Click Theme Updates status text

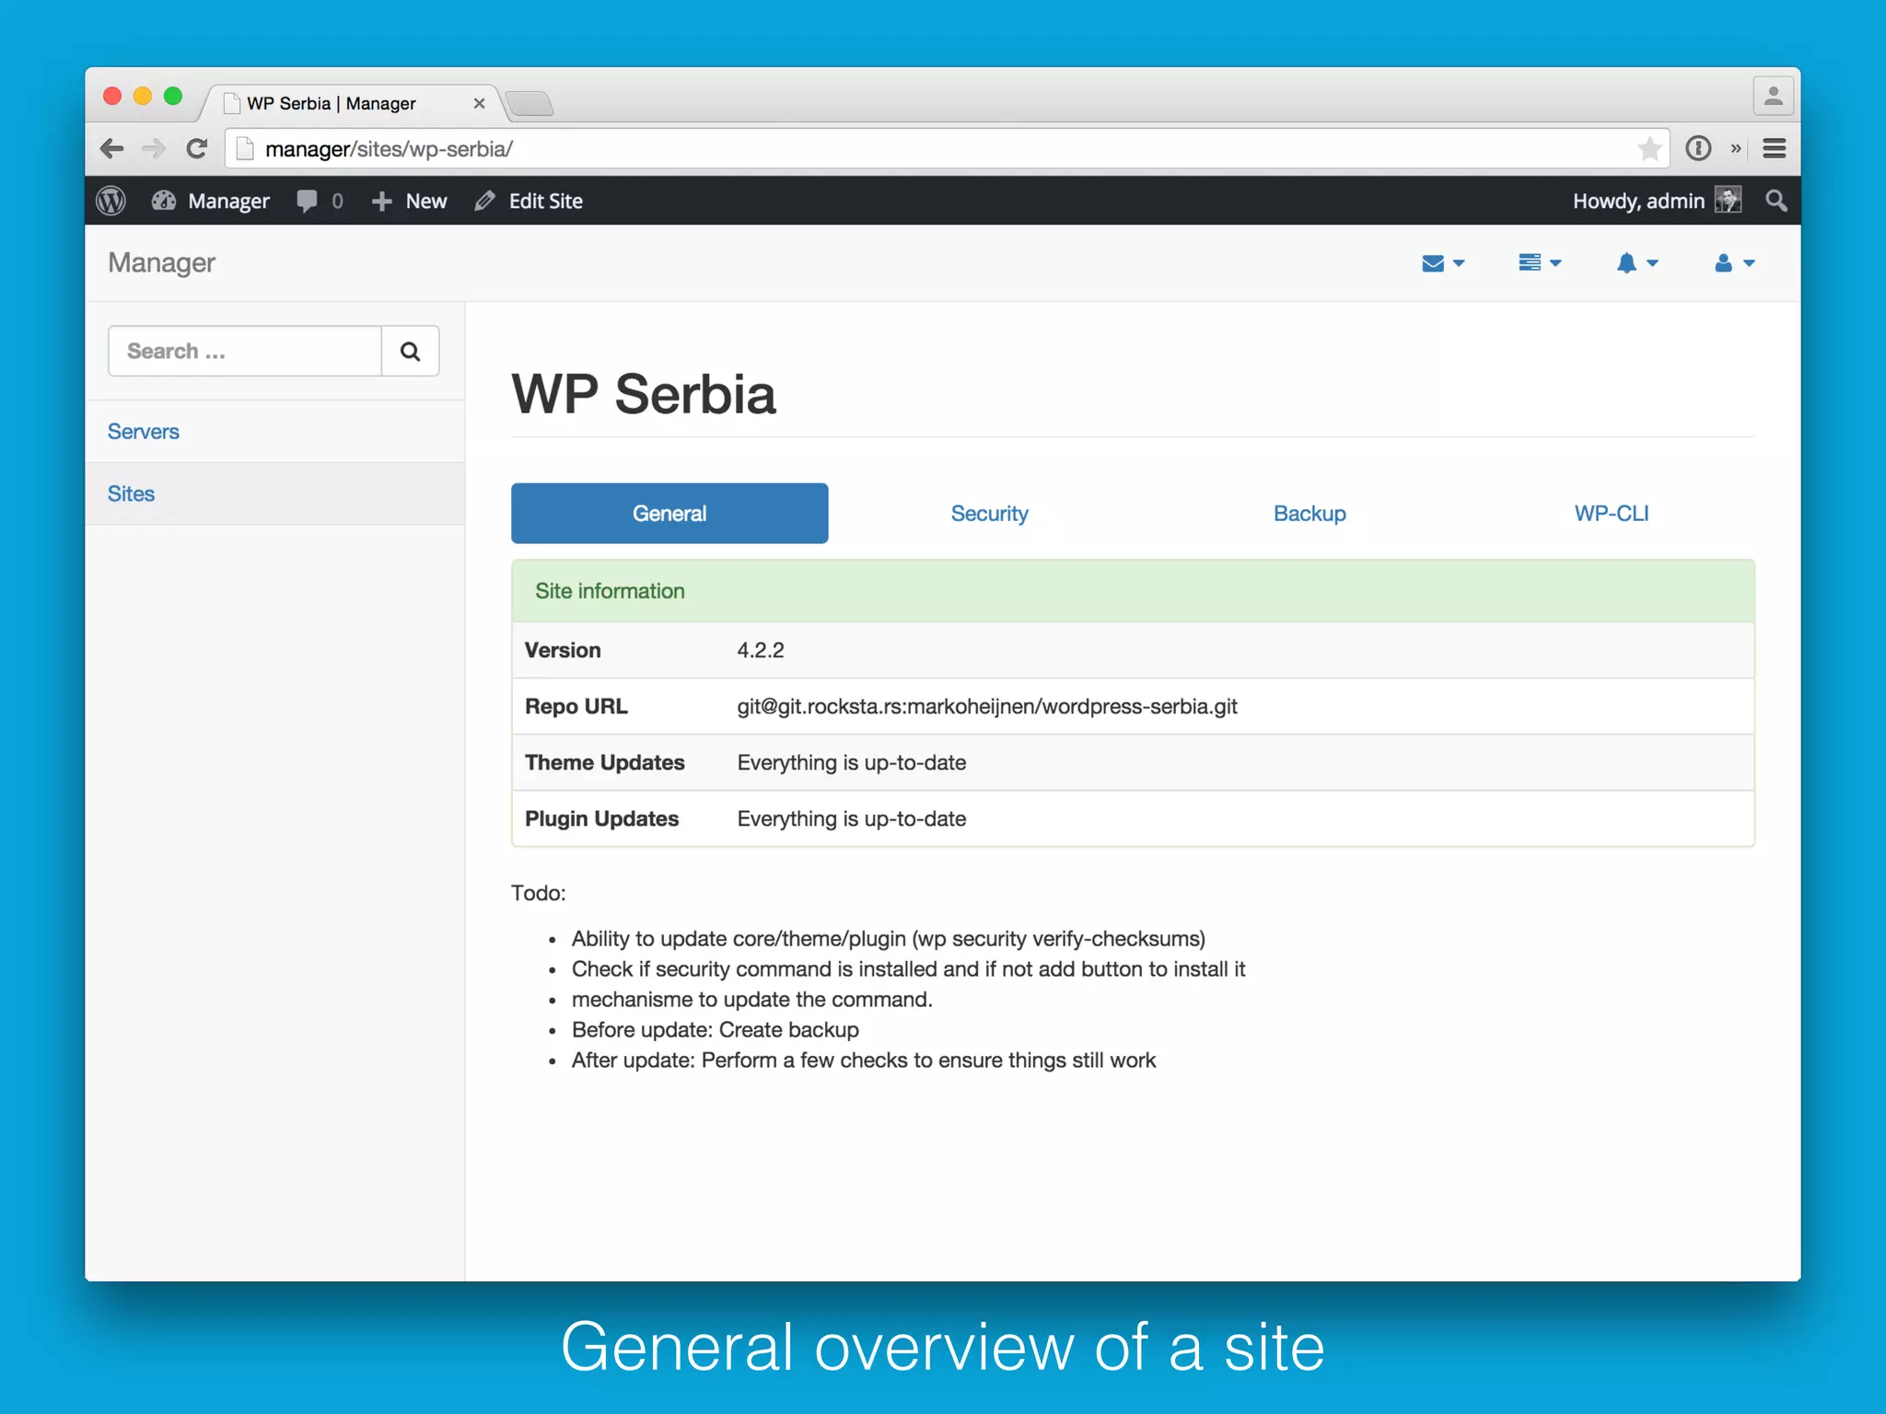[x=852, y=762]
